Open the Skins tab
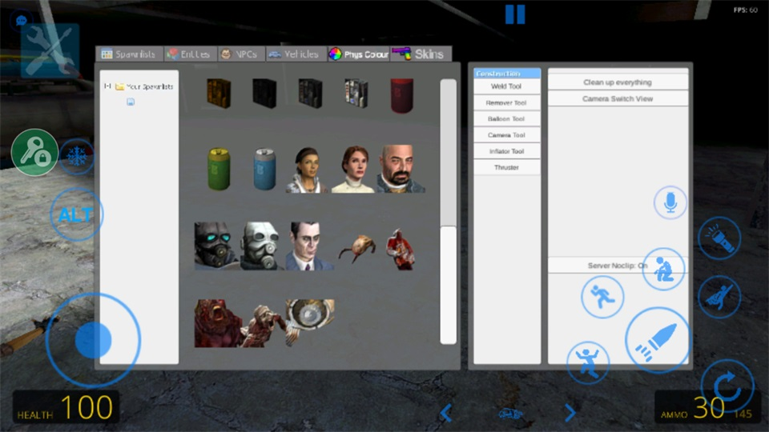 click(421, 54)
